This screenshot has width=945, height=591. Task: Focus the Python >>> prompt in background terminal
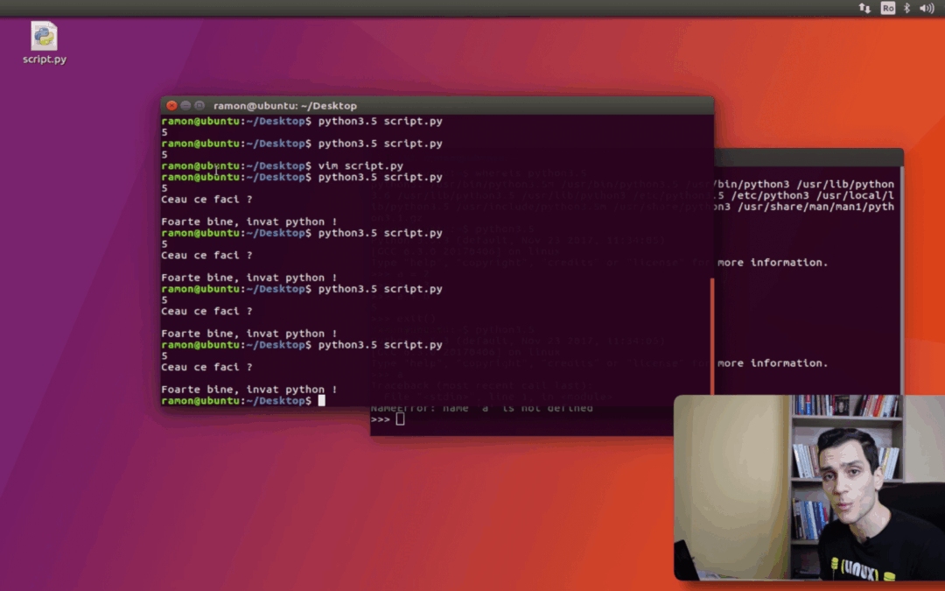point(400,419)
